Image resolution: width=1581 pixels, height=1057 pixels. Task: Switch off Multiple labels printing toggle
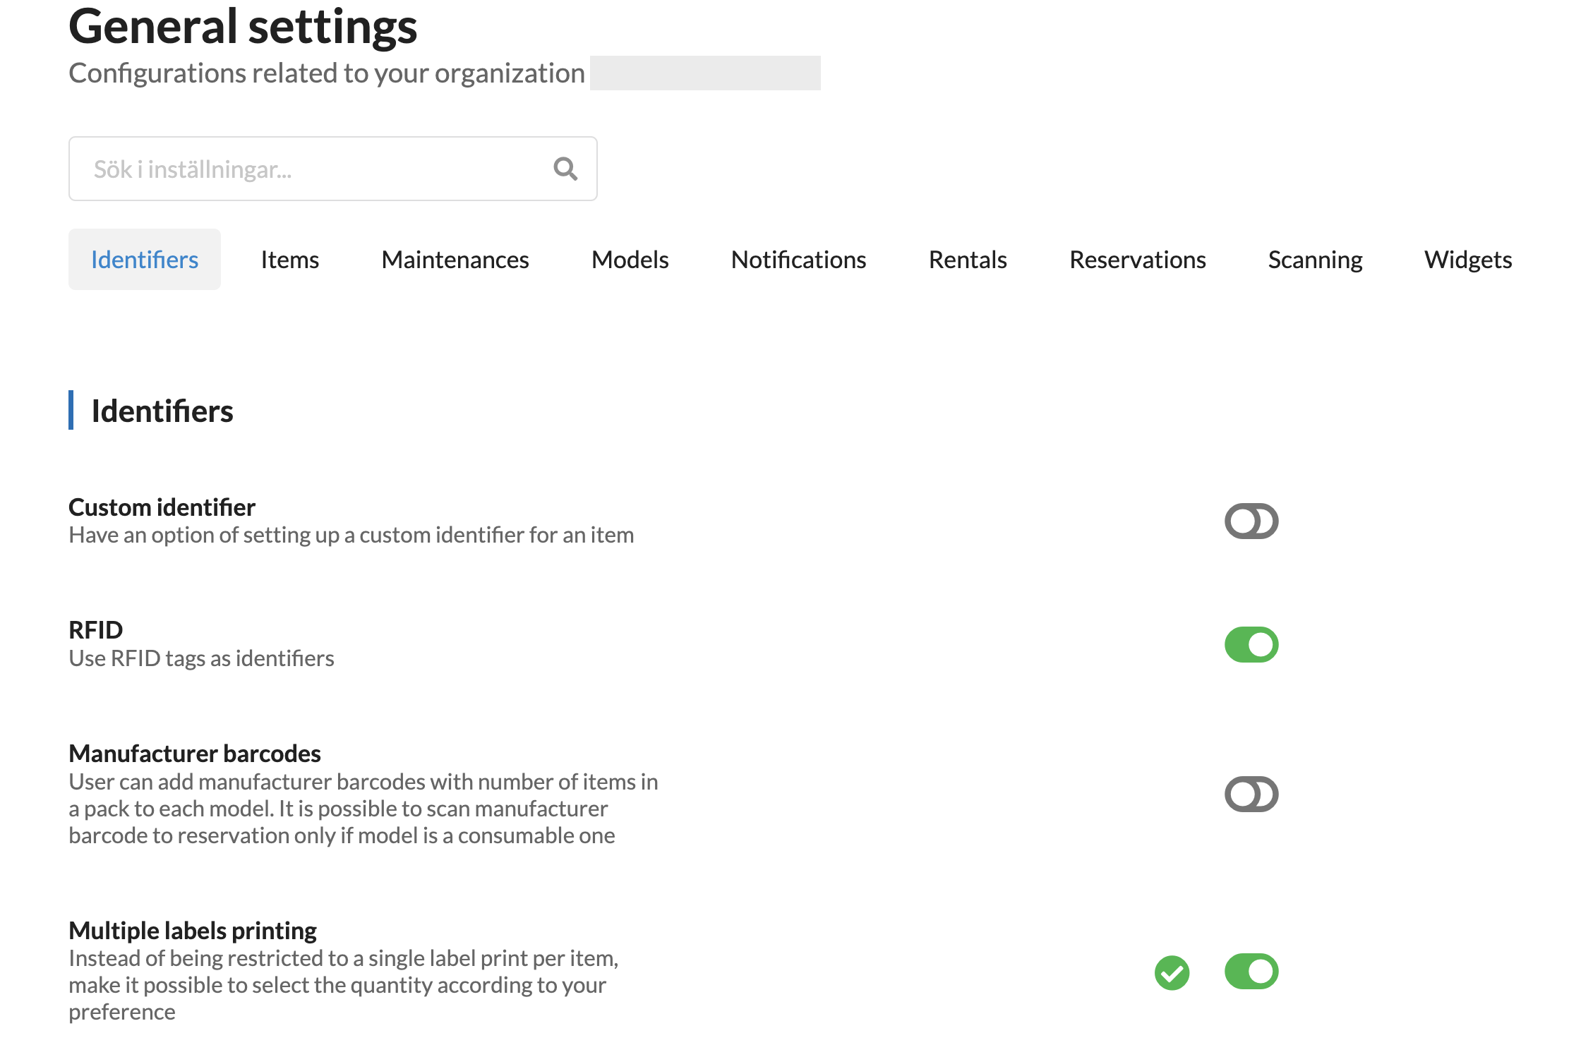1251,972
